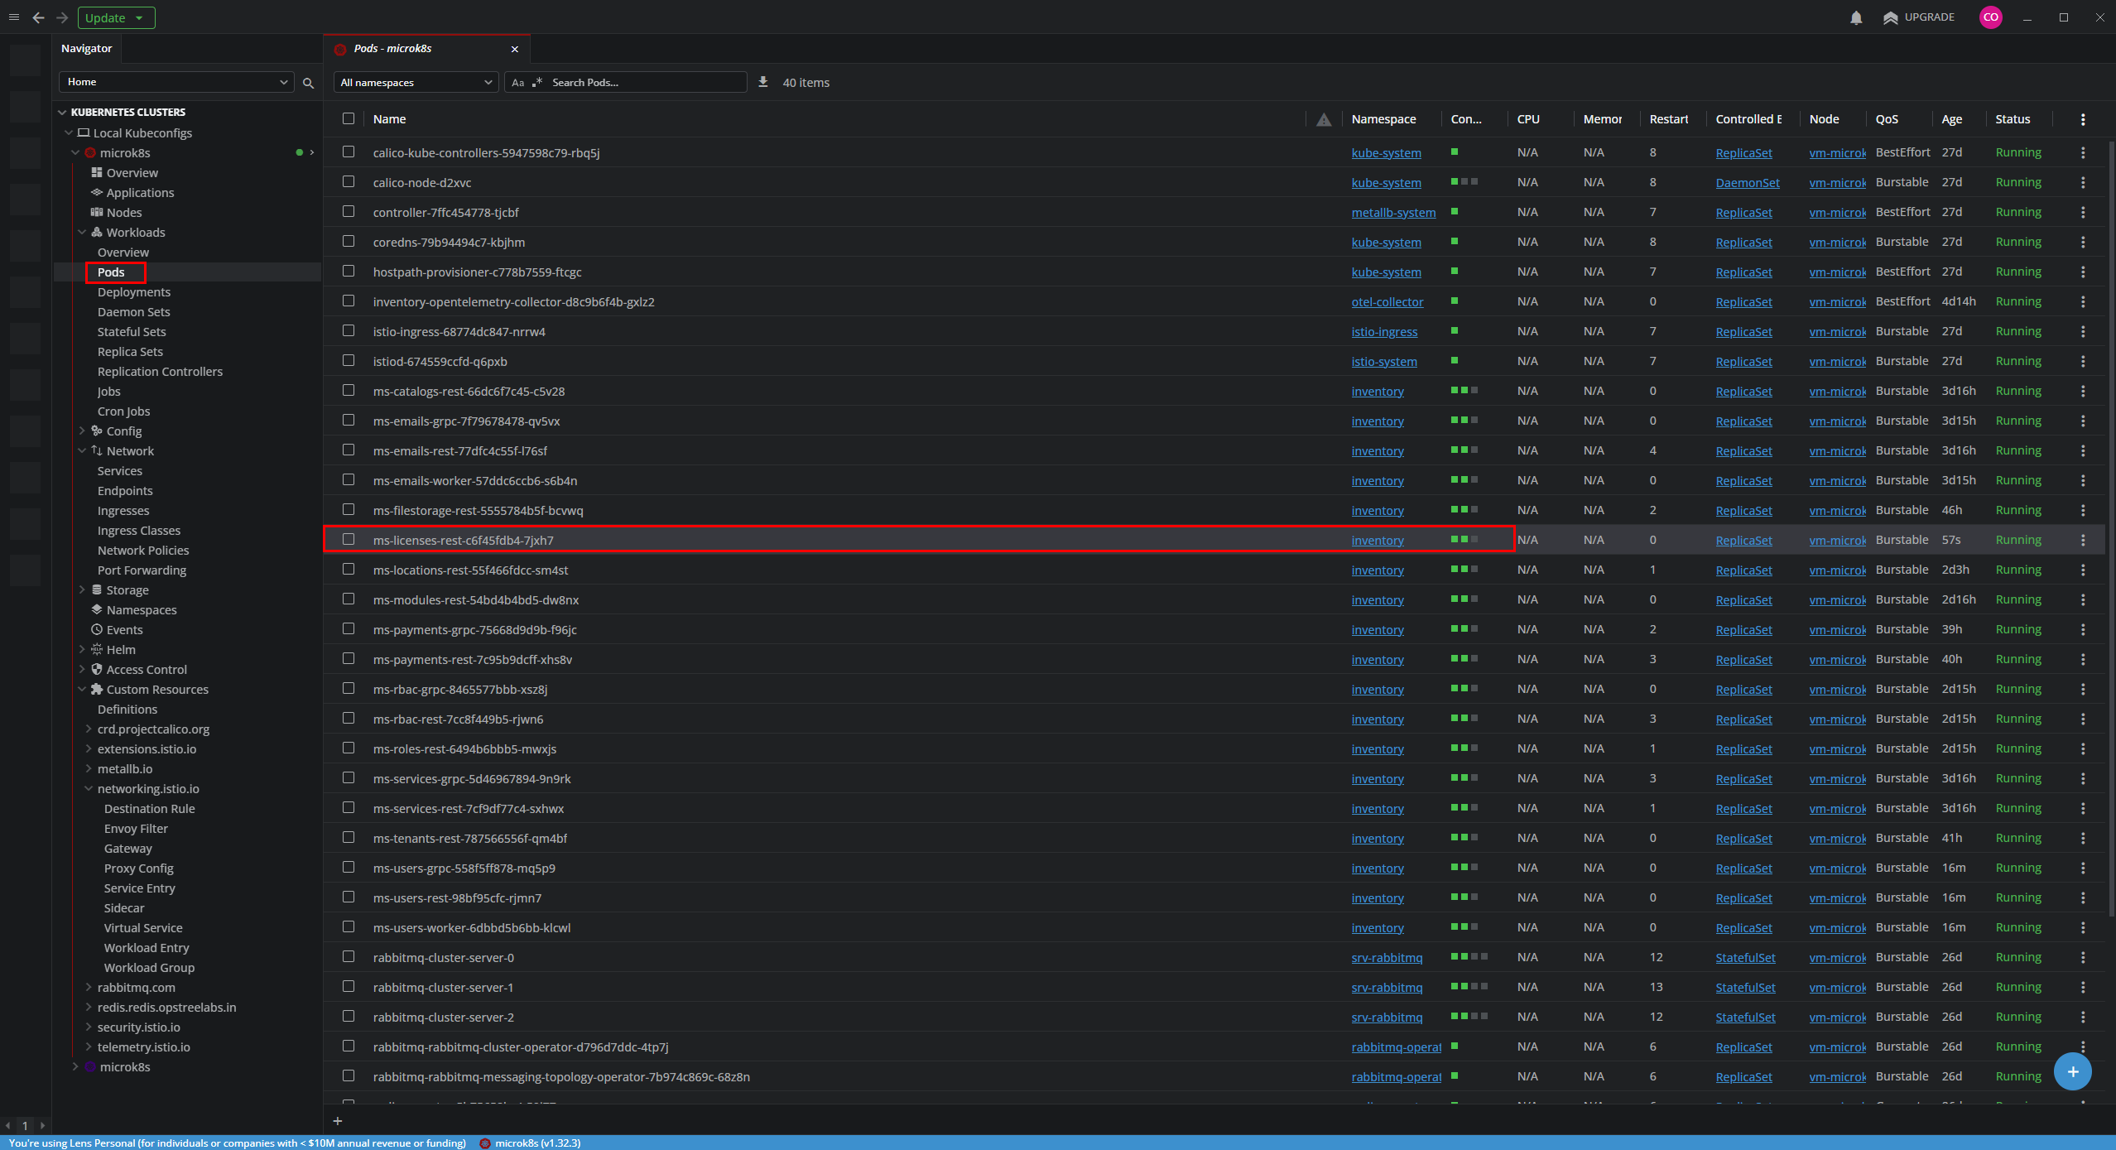Sort the table by Restarts column
2116x1150 pixels.
1668,119
